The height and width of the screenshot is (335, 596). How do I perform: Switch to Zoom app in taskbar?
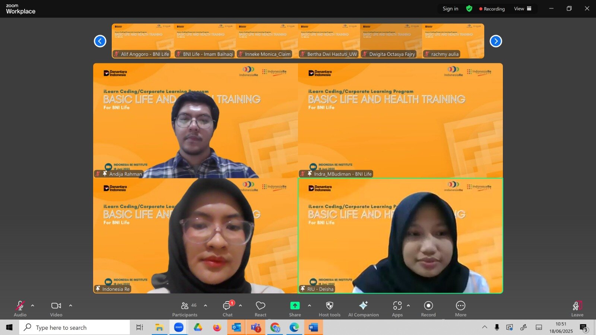pyautogui.click(x=179, y=328)
